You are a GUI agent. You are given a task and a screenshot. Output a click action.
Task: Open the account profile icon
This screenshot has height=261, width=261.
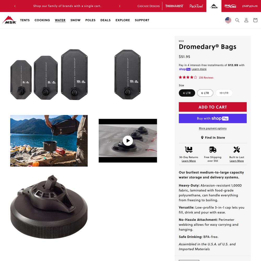[246, 20]
